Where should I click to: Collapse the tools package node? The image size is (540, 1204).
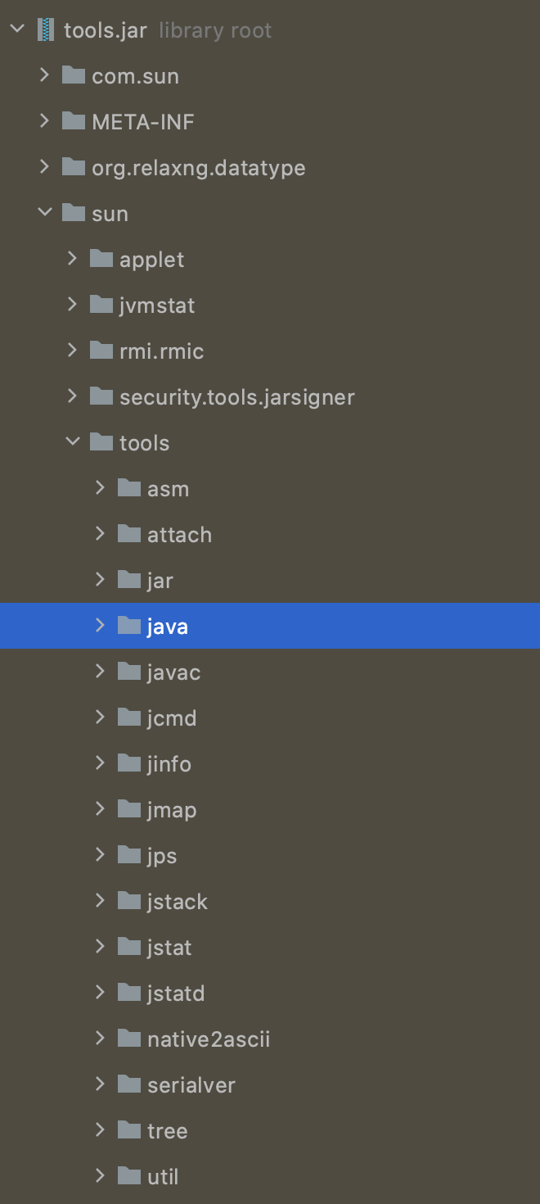coord(73,443)
